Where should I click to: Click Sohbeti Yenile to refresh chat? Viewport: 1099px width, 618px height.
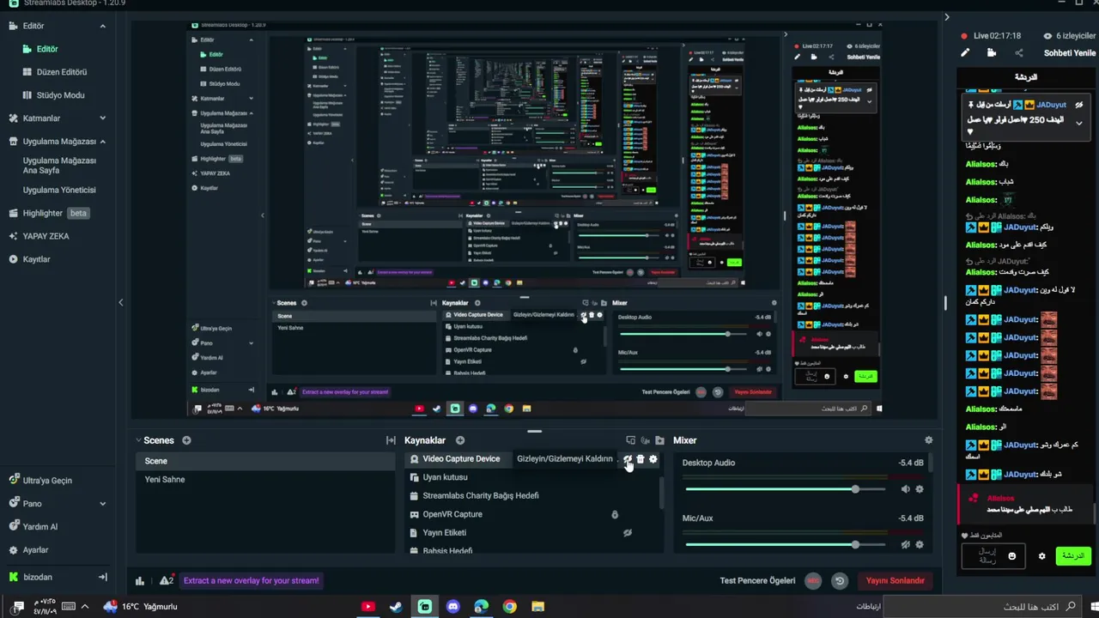pyautogui.click(x=1070, y=53)
